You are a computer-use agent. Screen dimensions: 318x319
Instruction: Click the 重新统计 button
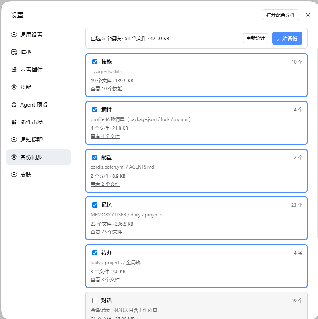pyautogui.click(x=255, y=38)
